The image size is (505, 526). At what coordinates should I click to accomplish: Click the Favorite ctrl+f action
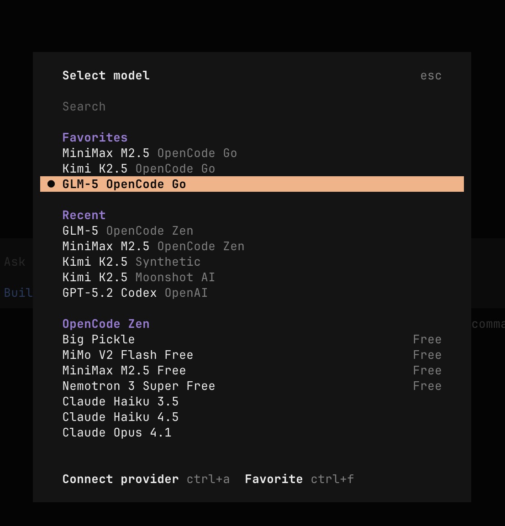(x=274, y=479)
